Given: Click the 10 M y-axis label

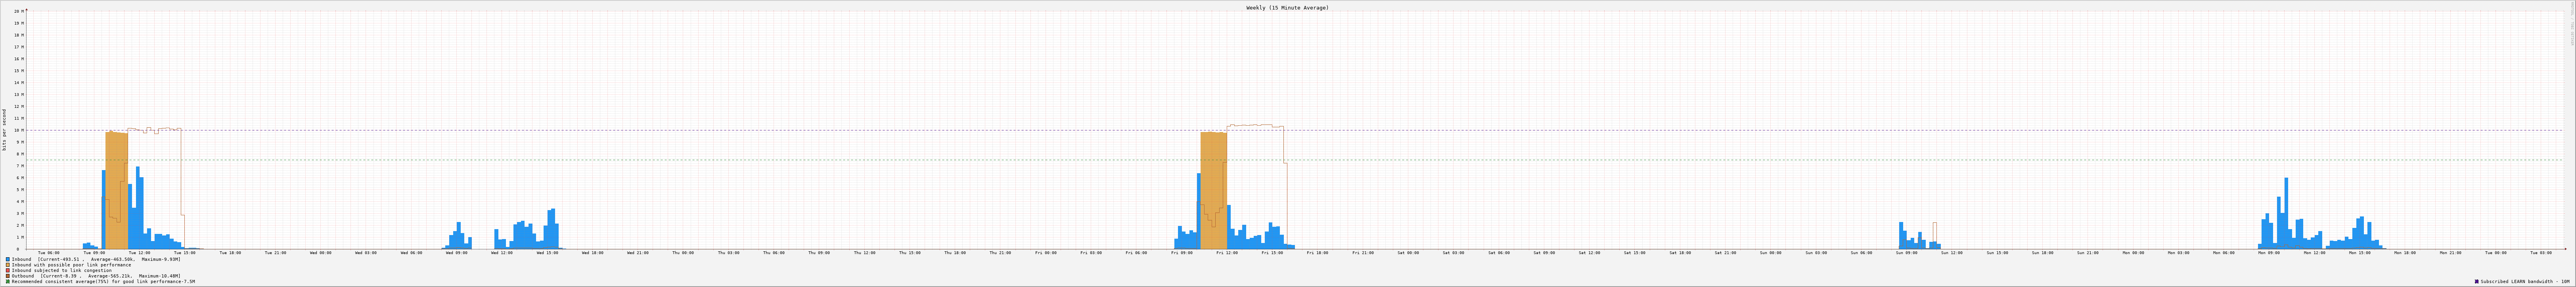Looking at the screenshot, I should (18, 130).
